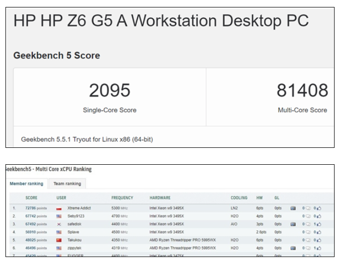Open user profile Seby9123
341x262 pixels.
point(76,216)
